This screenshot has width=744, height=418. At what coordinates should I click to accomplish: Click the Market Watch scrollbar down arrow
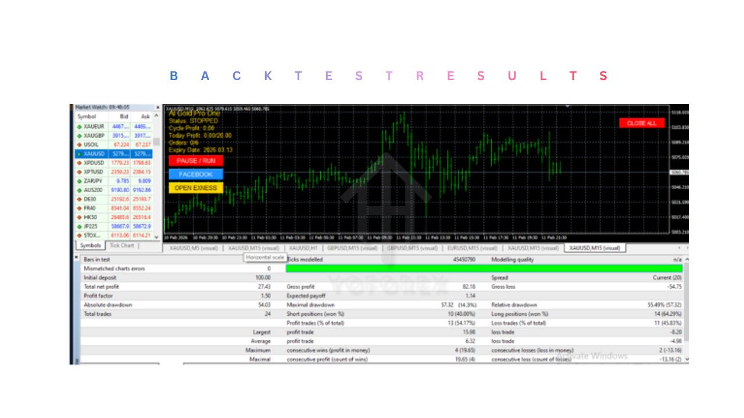point(156,237)
